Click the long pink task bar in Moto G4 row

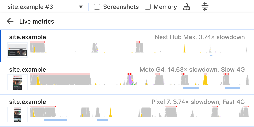[x=60, y=74]
